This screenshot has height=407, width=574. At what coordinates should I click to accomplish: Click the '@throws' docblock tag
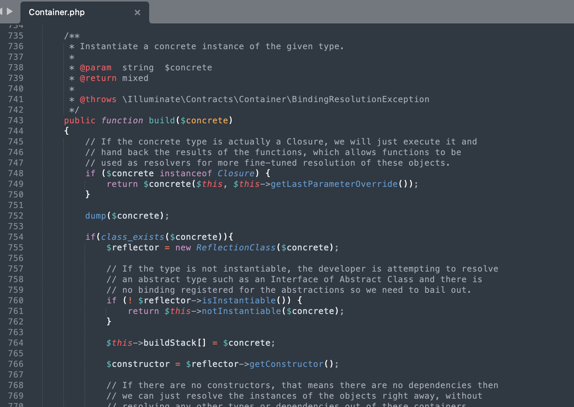98,99
